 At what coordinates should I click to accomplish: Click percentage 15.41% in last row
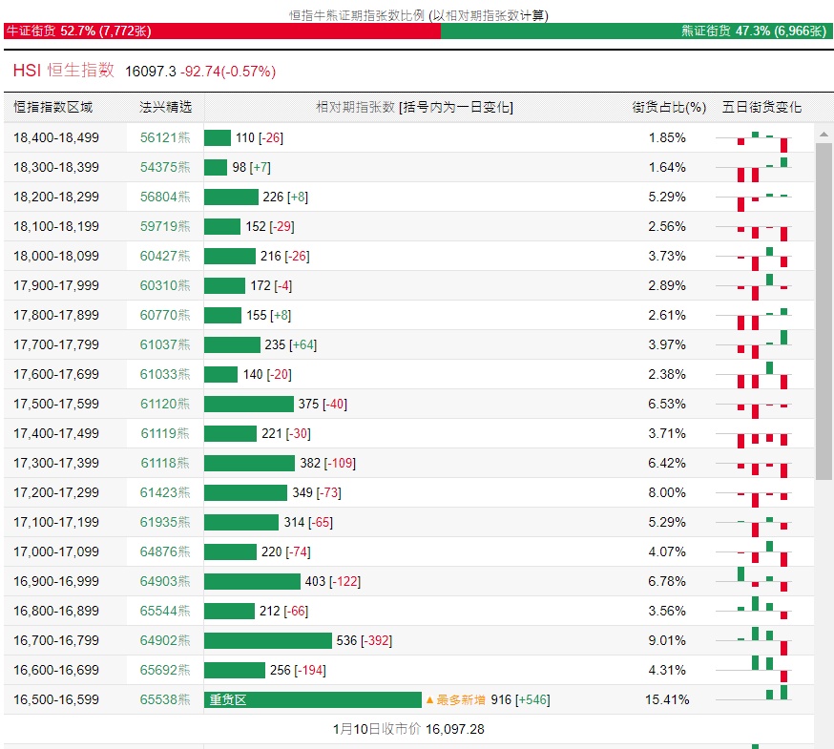coord(667,699)
